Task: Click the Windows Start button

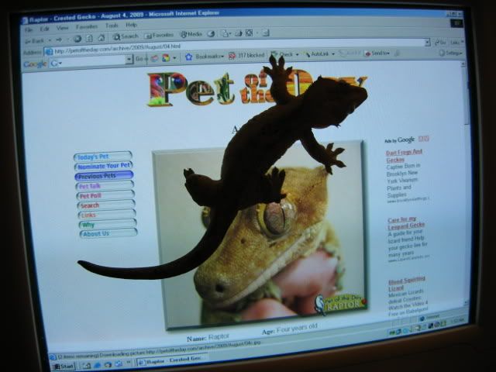Action: 64,366
